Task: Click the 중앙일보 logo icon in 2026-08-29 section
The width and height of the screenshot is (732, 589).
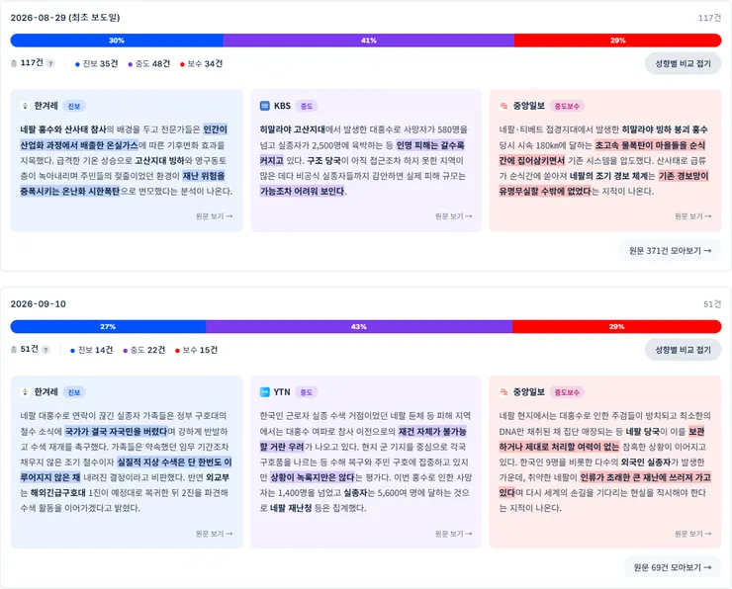Action: point(503,106)
